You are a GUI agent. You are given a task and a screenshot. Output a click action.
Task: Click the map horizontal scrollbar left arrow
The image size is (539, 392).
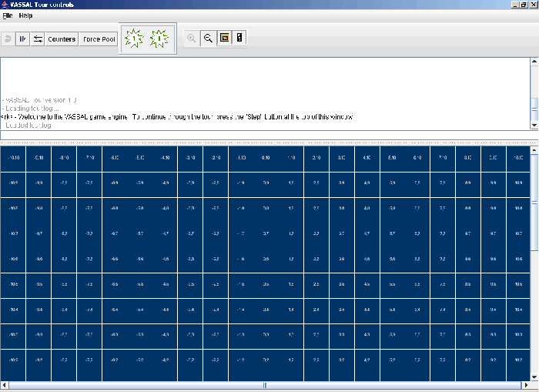4,385
